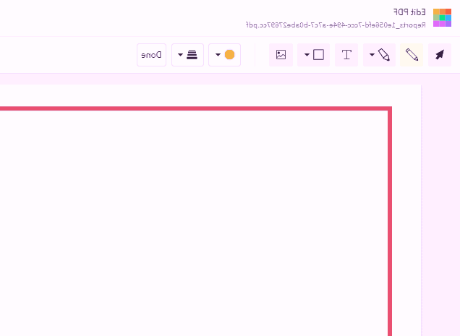Click the insert image icon
The width and height of the screenshot is (460, 336).
pyautogui.click(x=281, y=55)
